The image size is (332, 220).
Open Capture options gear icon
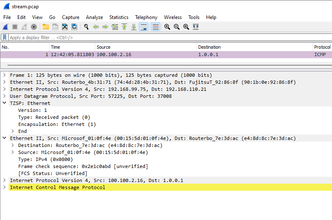tap(34, 27)
